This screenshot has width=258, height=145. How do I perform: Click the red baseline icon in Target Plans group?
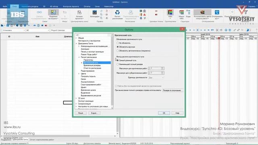click(156, 14)
